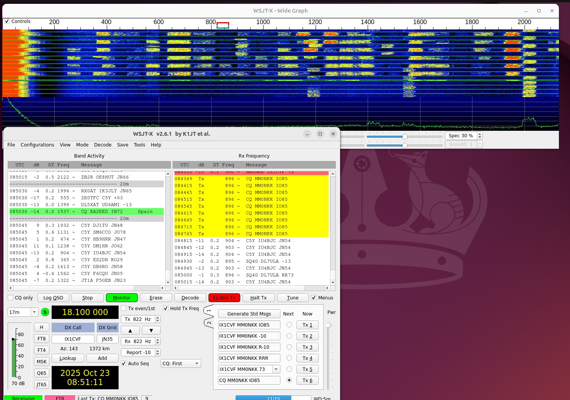Switch to message tab 1

tap(208, 311)
